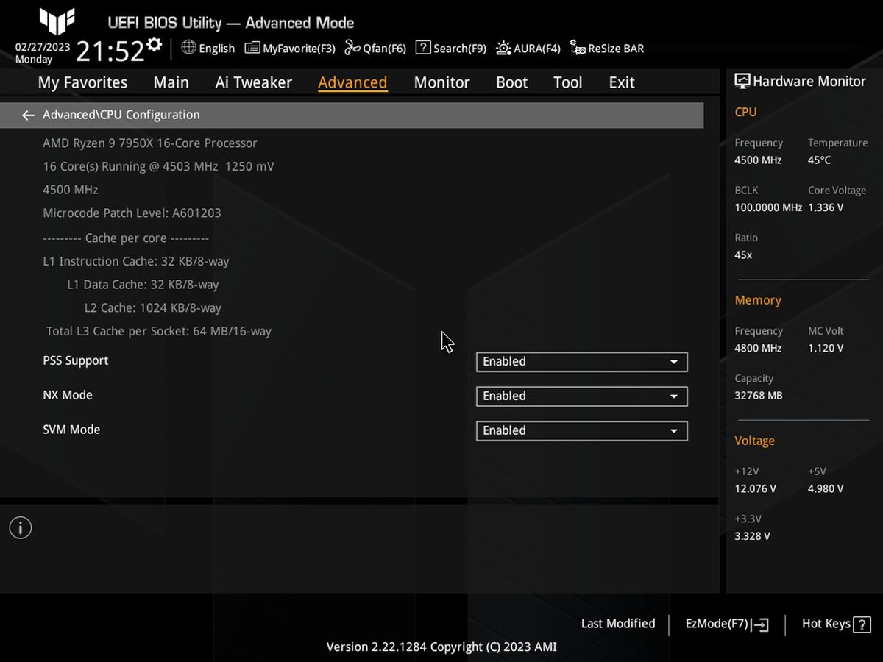Click the BCLK value 100.0000 MHz

(x=768, y=207)
